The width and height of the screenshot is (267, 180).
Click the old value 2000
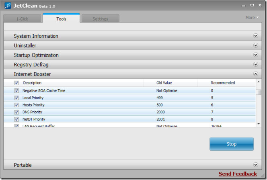click(160, 112)
